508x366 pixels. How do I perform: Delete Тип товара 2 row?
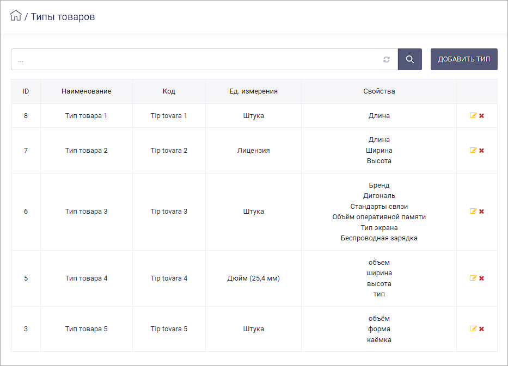(x=481, y=151)
